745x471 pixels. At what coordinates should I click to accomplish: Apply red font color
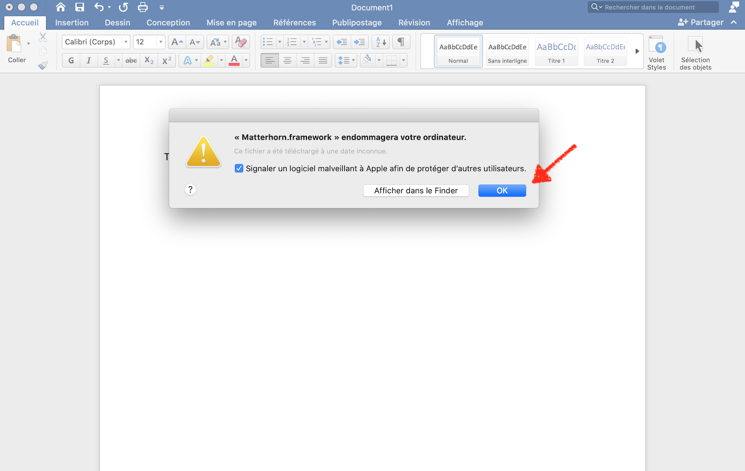tap(234, 61)
